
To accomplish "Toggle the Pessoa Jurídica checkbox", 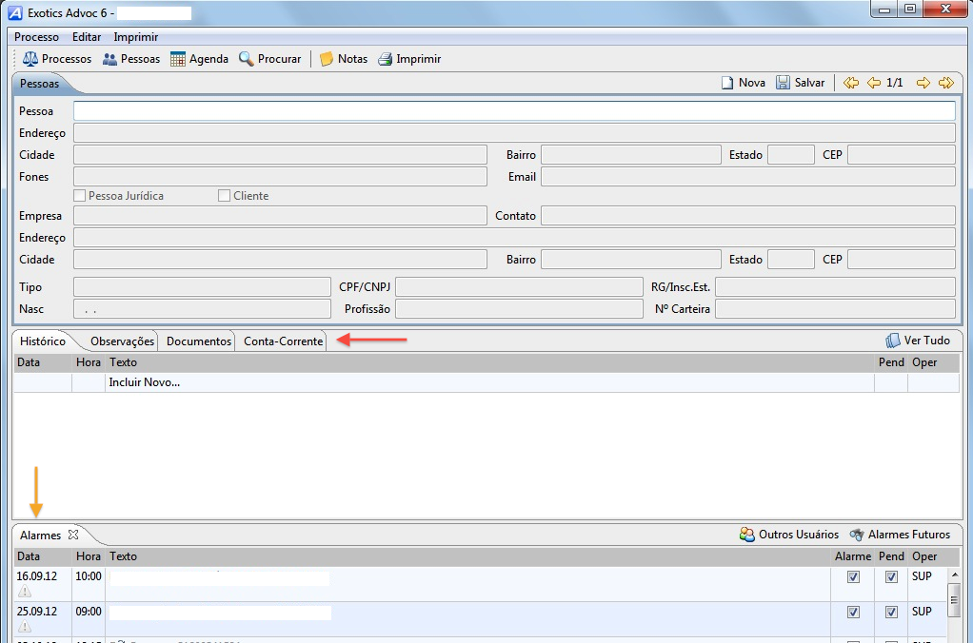I will point(80,196).
